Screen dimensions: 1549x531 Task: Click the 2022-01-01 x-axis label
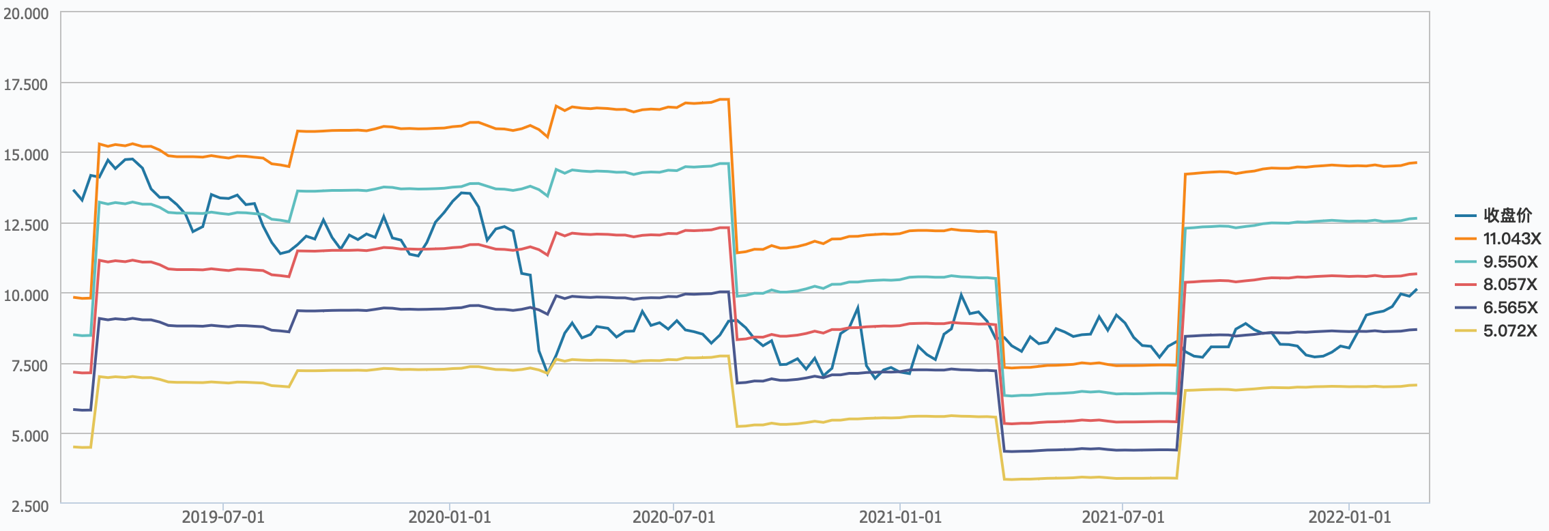1349,517
